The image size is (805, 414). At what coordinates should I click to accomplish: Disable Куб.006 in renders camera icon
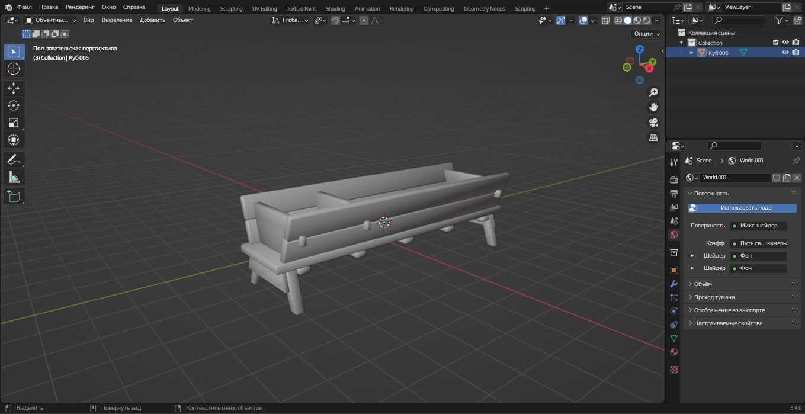pyautogui.click(x=796, y=53)
